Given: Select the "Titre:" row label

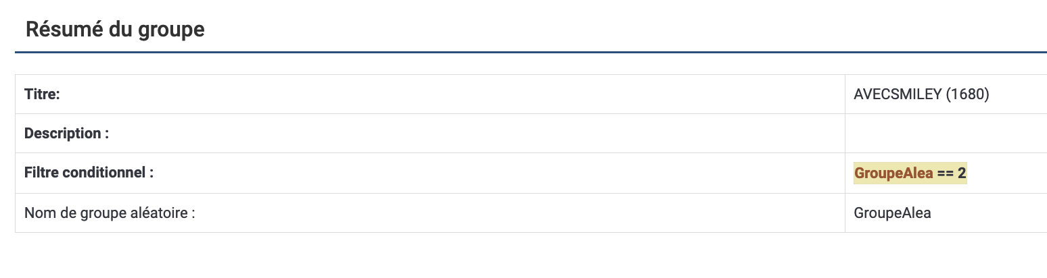Looking at the screenshot, I should [x=43, y=94].
